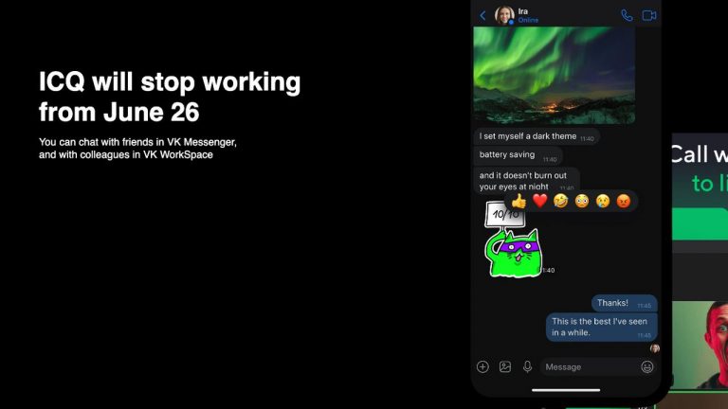The height and width of the screenshot is (409, 728).
Task: Start a voice call with Ira
Action: [x=627, y=15]
